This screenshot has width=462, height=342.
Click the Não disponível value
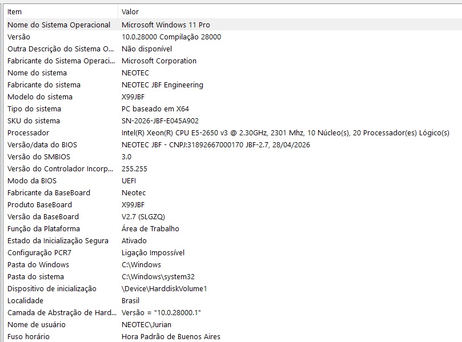(x=147, y=49)
